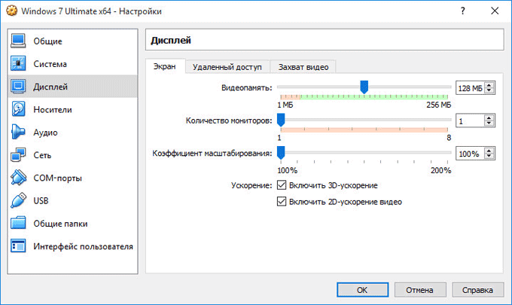Select the Сеть network icon
The height and width of the screenshot is (305, 512).
click(x=19, y=155)
